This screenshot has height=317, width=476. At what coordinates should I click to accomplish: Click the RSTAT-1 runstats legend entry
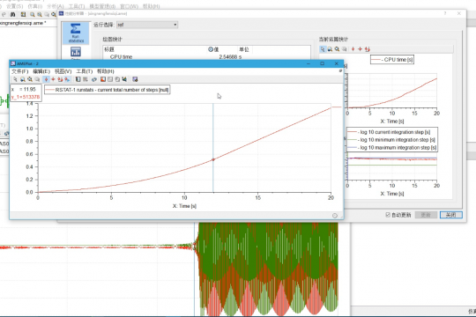tap(108, 90)
